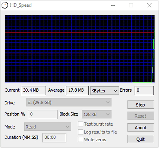
Task: Click the speed graph display area
Action: 79,49
